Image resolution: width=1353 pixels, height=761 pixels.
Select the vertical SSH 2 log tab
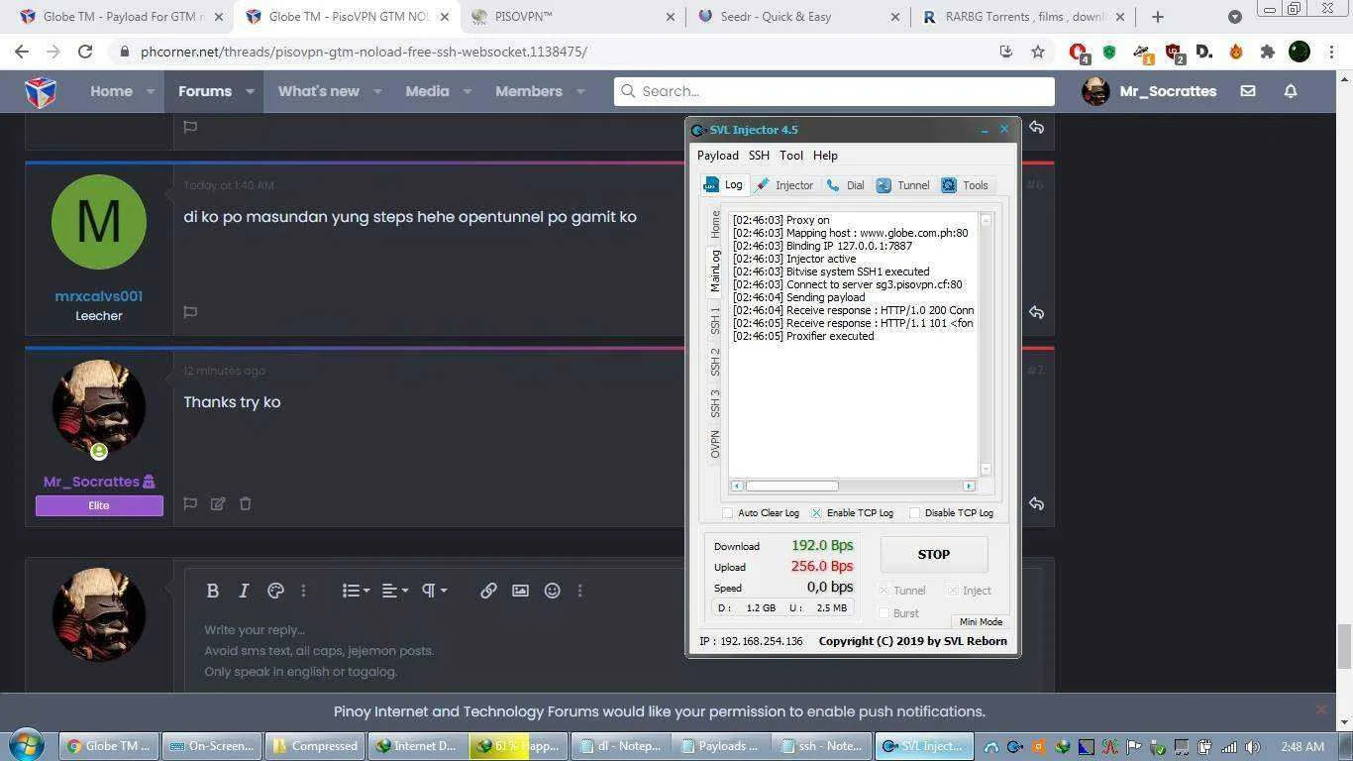tap(715, 362)
